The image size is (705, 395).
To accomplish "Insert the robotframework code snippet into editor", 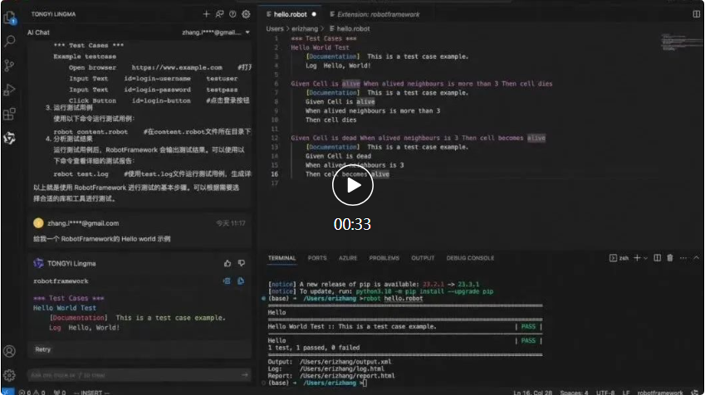I will (227, 280).
